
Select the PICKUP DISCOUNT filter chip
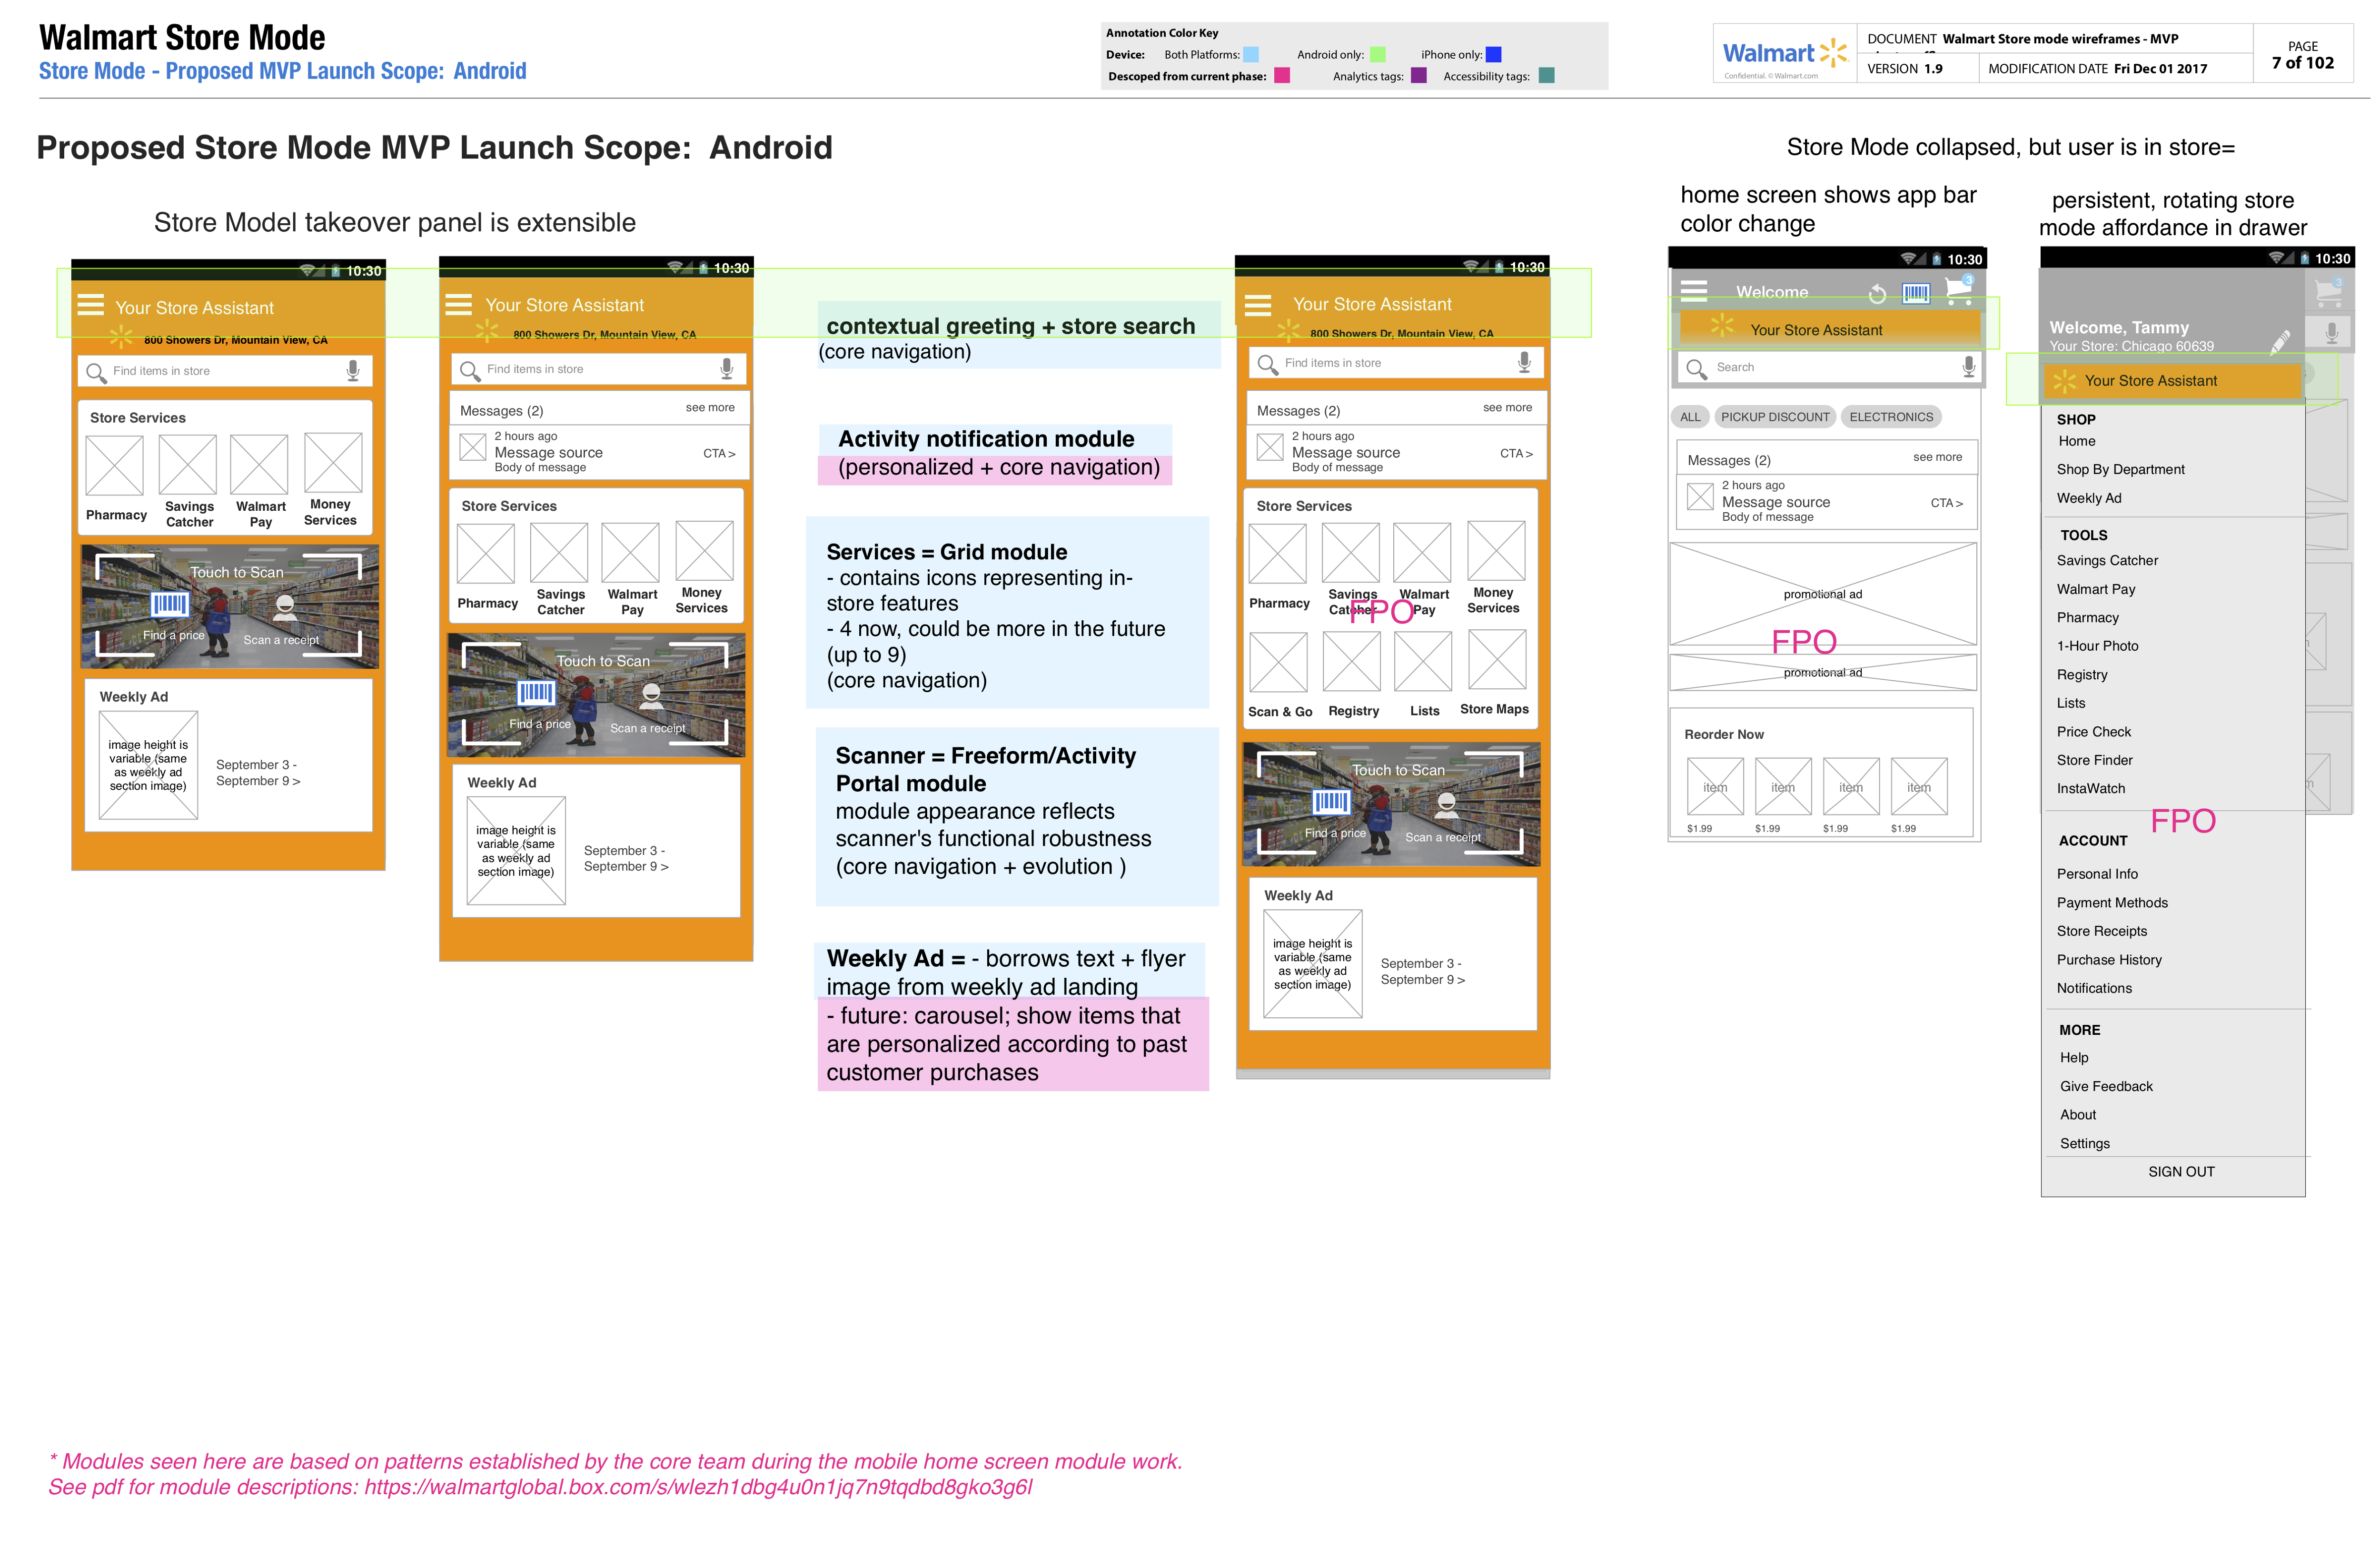point(1775,417)
